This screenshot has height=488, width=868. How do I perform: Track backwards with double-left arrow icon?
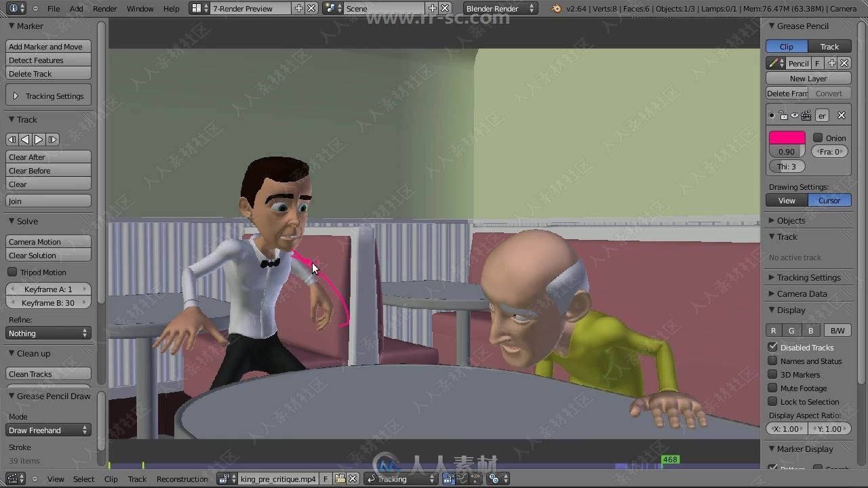click(12, 140)
